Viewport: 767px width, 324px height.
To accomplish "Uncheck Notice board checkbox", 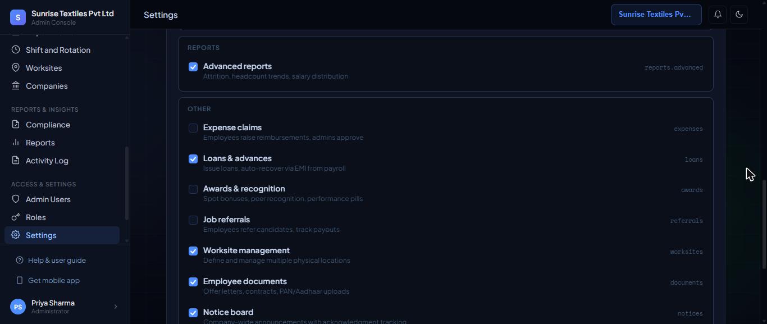I will tap(193, 313).
